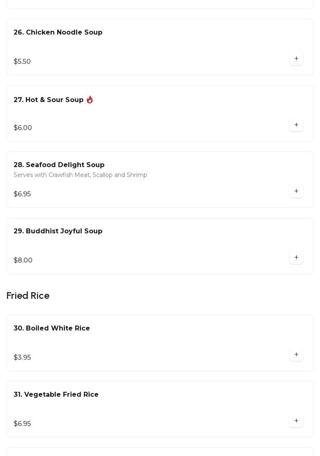Screen dimensions: 320x456
Task: Open the 26. Chicken Noodle Soup item title
Action: (x=58, y=33)
